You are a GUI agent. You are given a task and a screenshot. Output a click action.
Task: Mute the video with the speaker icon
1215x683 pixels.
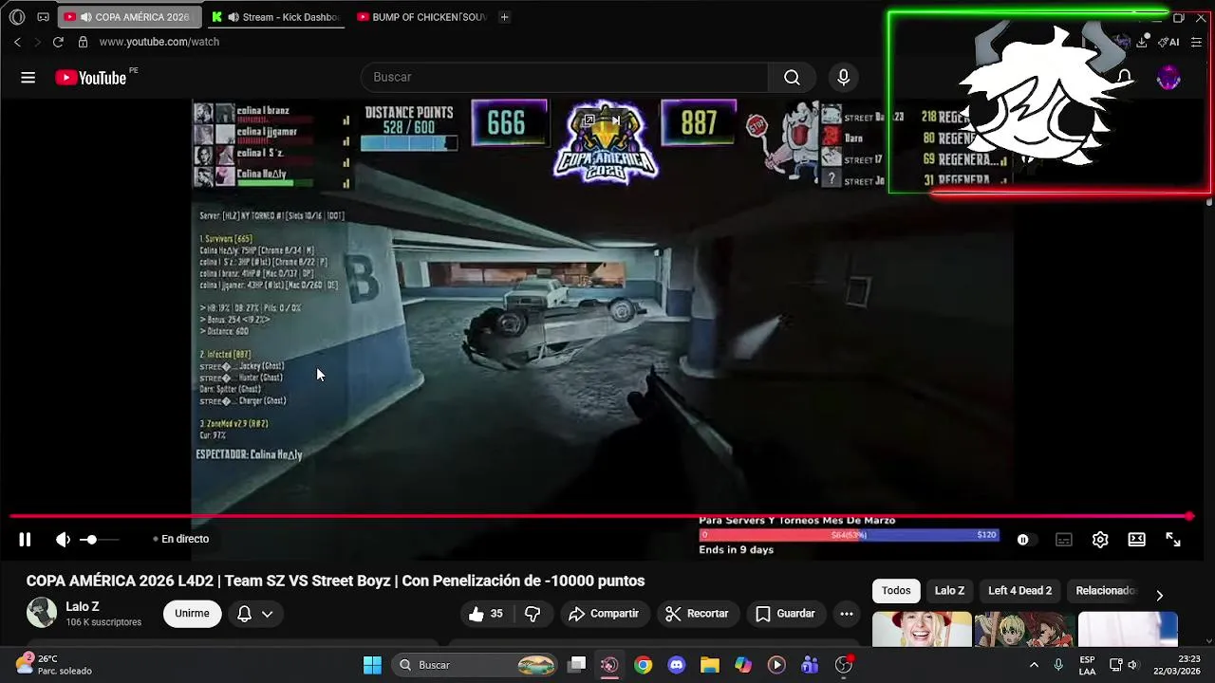click(x=63, y=539)
